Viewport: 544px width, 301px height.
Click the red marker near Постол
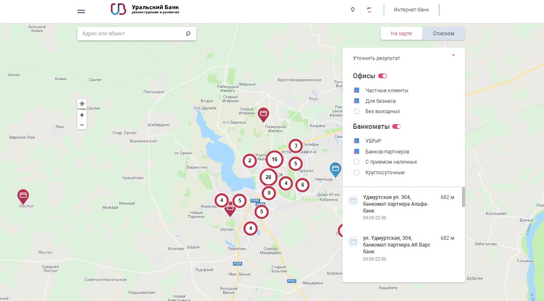pyautogui.click(x=23, y=196)
